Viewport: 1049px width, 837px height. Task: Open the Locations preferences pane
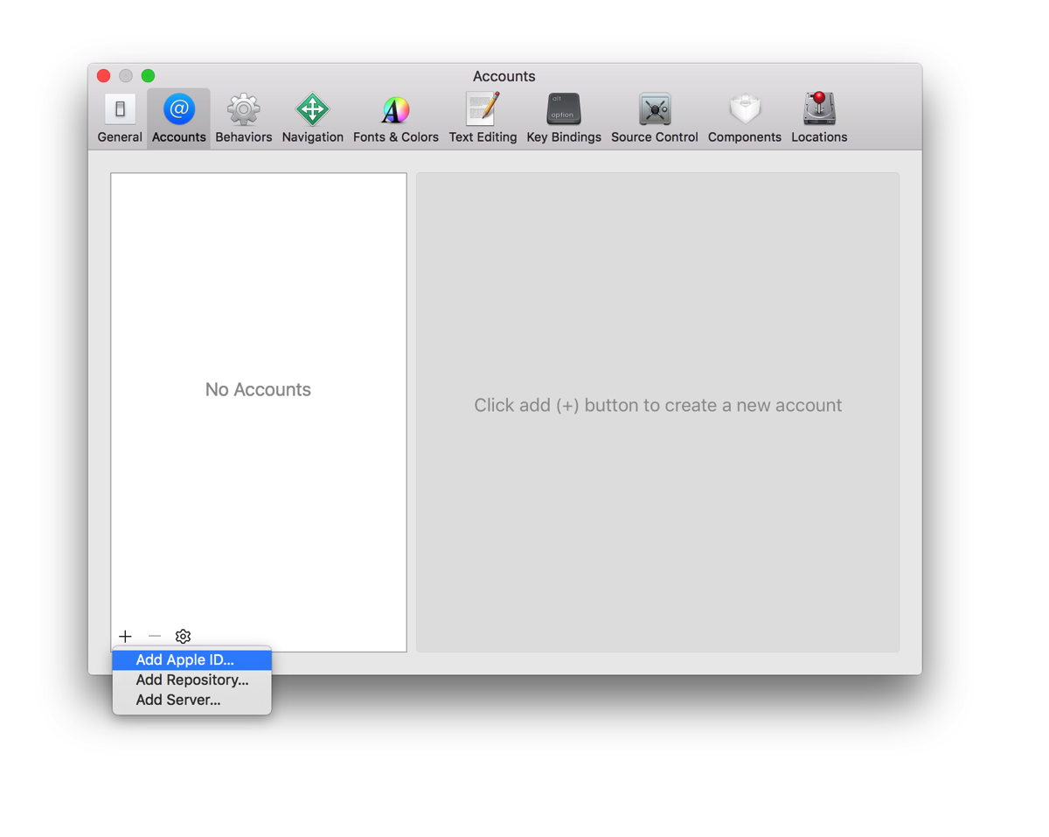819,118
